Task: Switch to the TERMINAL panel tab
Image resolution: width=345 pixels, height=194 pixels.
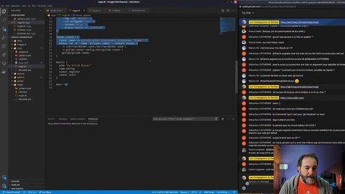Action: click(63, 119)
